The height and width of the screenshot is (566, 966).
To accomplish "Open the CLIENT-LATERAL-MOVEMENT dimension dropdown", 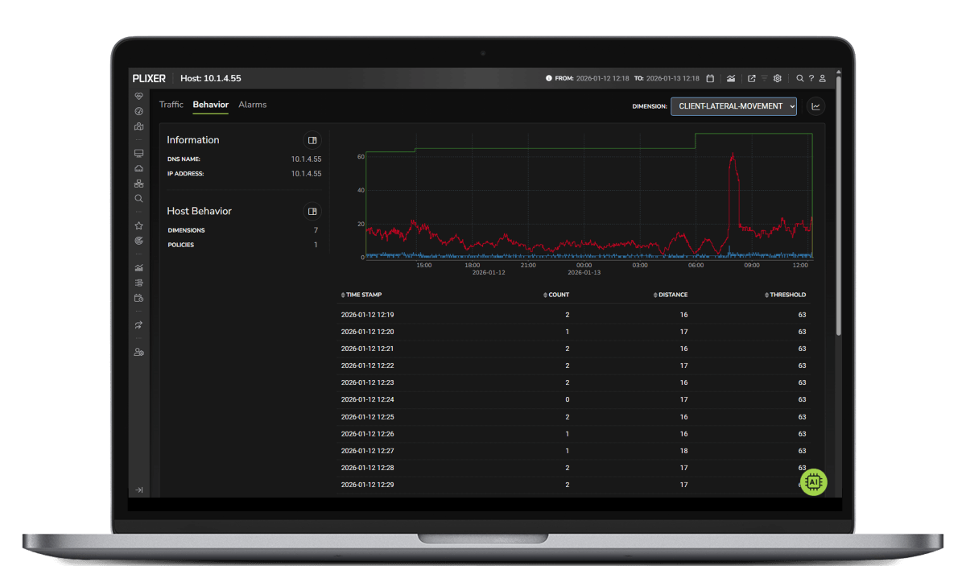I will 733,105.
